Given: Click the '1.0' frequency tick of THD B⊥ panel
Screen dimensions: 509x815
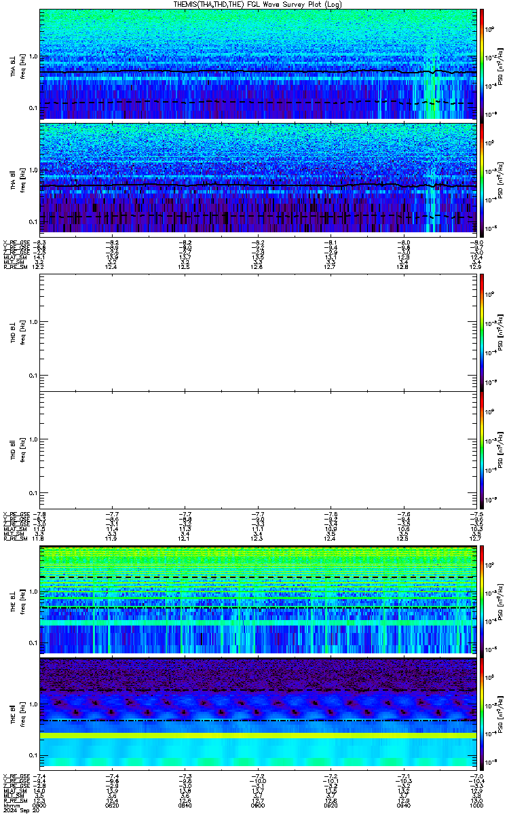Looking at the screenshot, I should (33, 321).
